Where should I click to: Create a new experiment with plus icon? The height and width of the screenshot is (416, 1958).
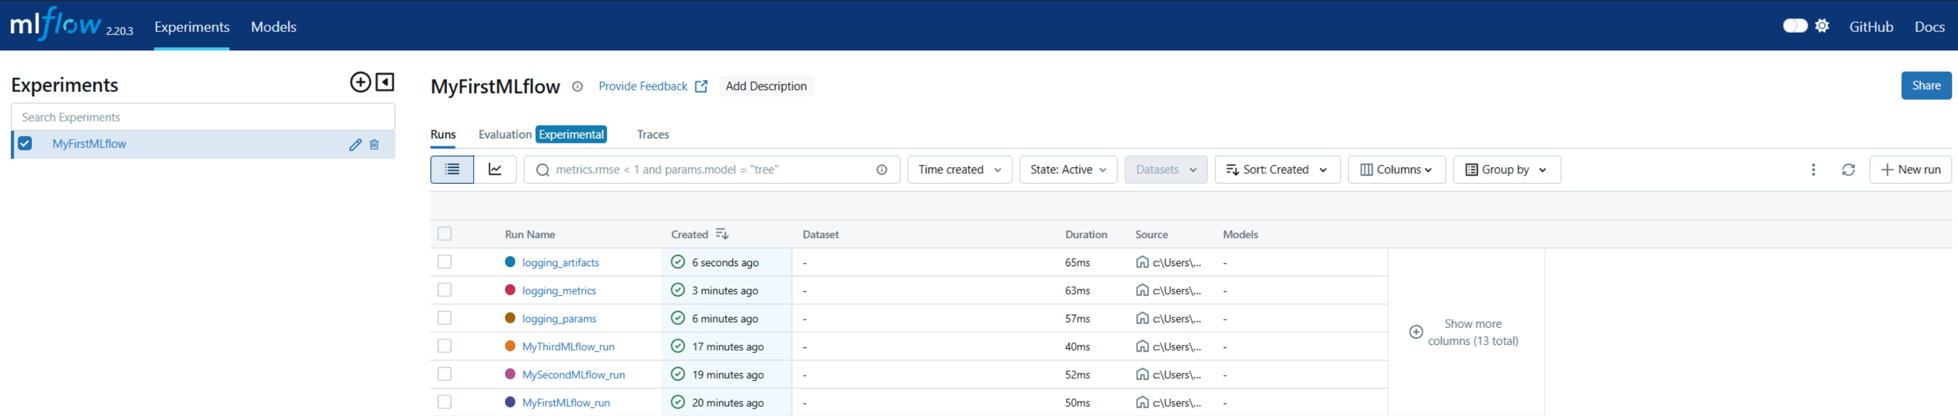[361, 82]
